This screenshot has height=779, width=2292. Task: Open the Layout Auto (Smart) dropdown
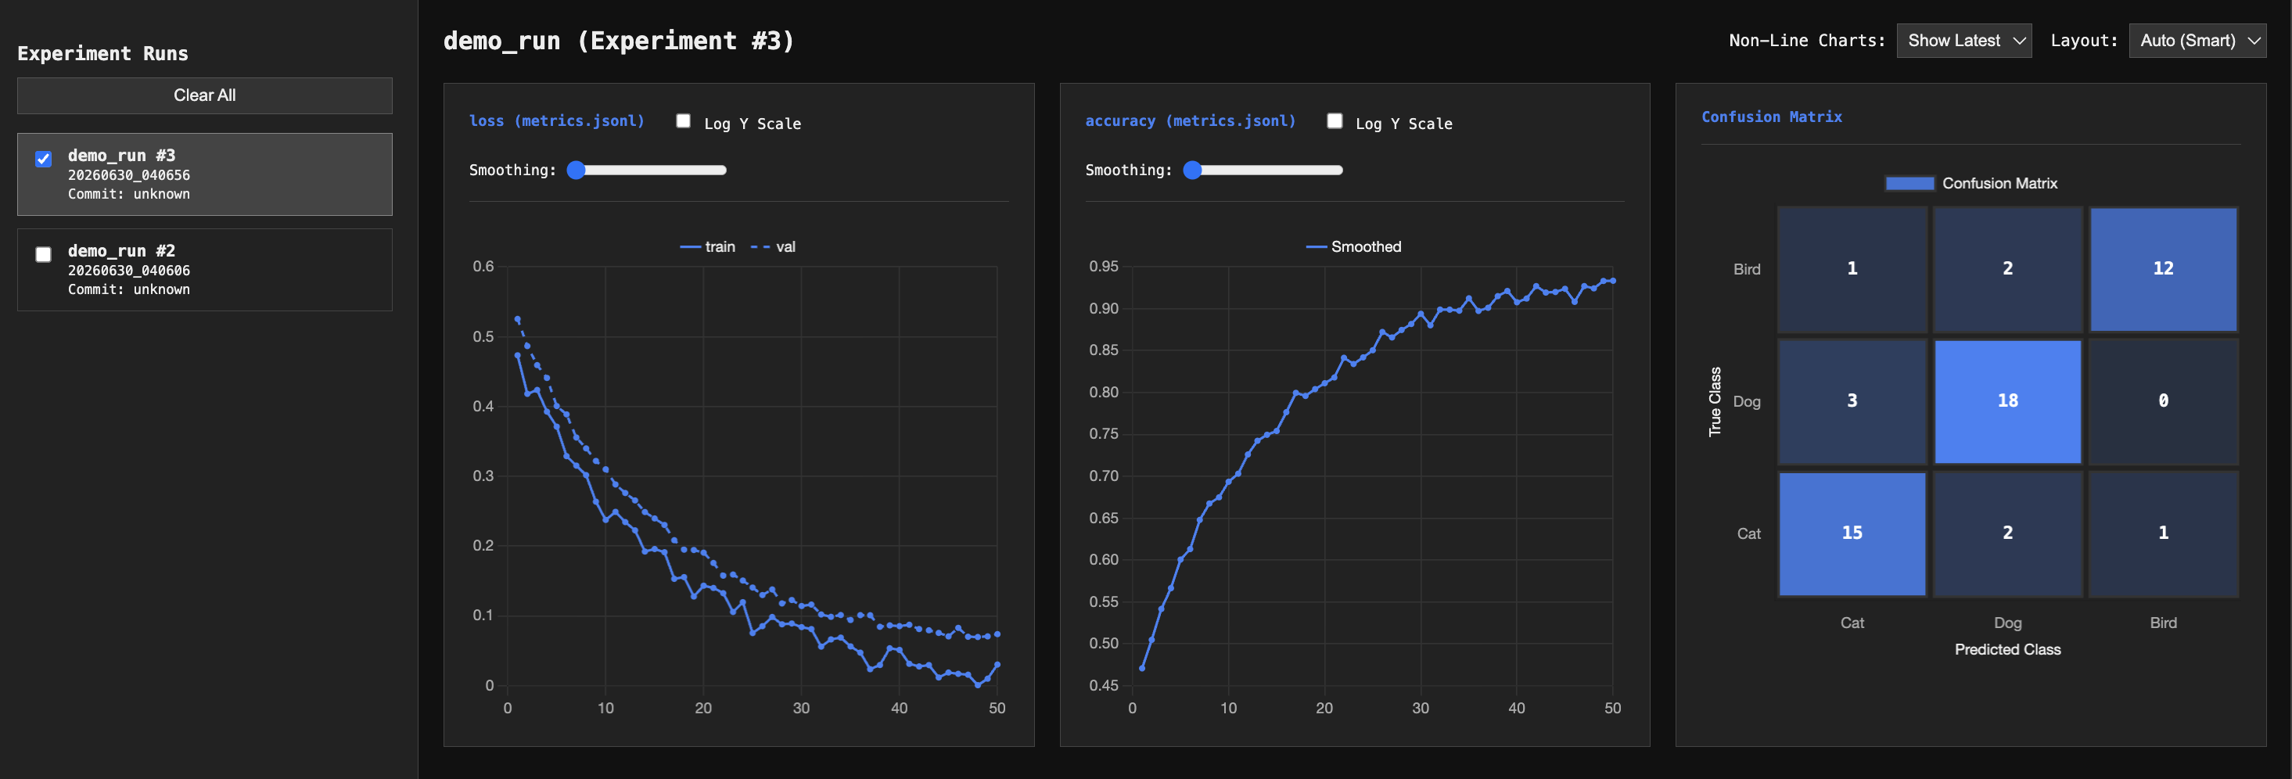pos(2197,41)
